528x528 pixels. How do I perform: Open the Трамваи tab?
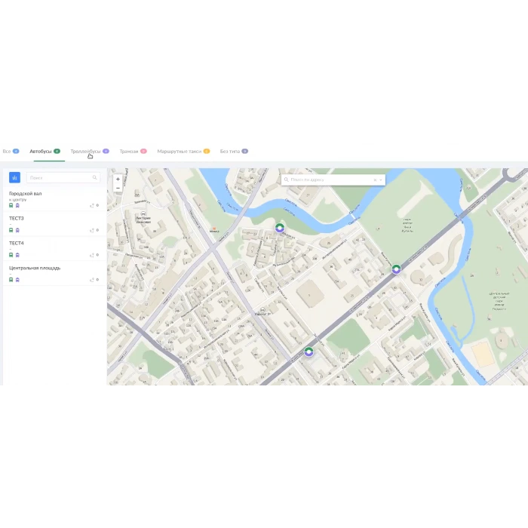coord(129,152)
